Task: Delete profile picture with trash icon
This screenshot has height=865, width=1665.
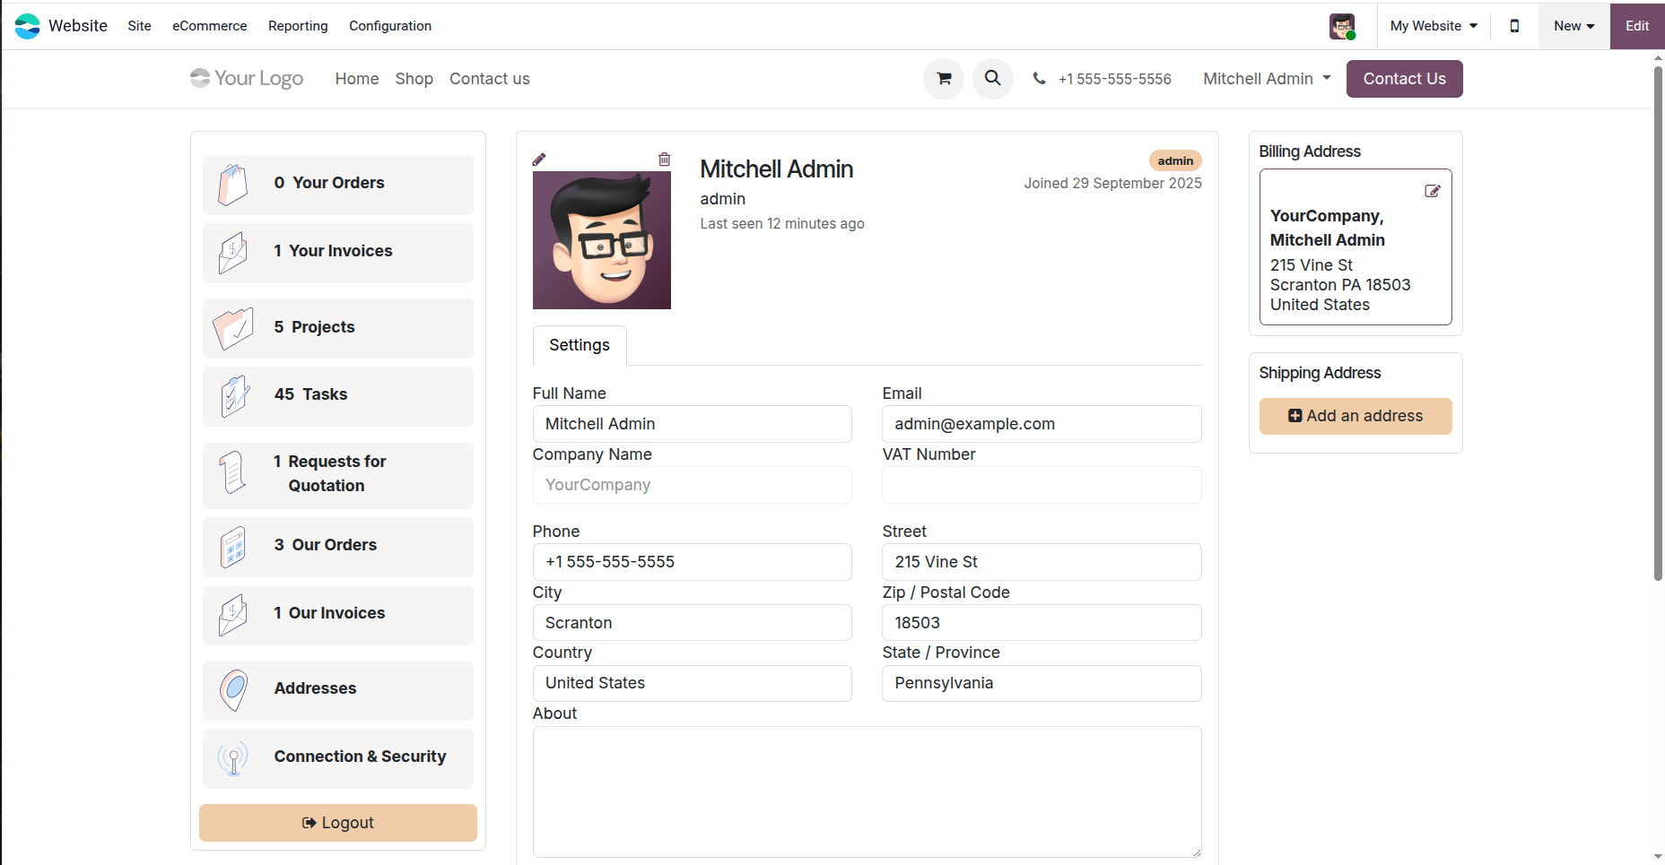Action: (665, 160)
